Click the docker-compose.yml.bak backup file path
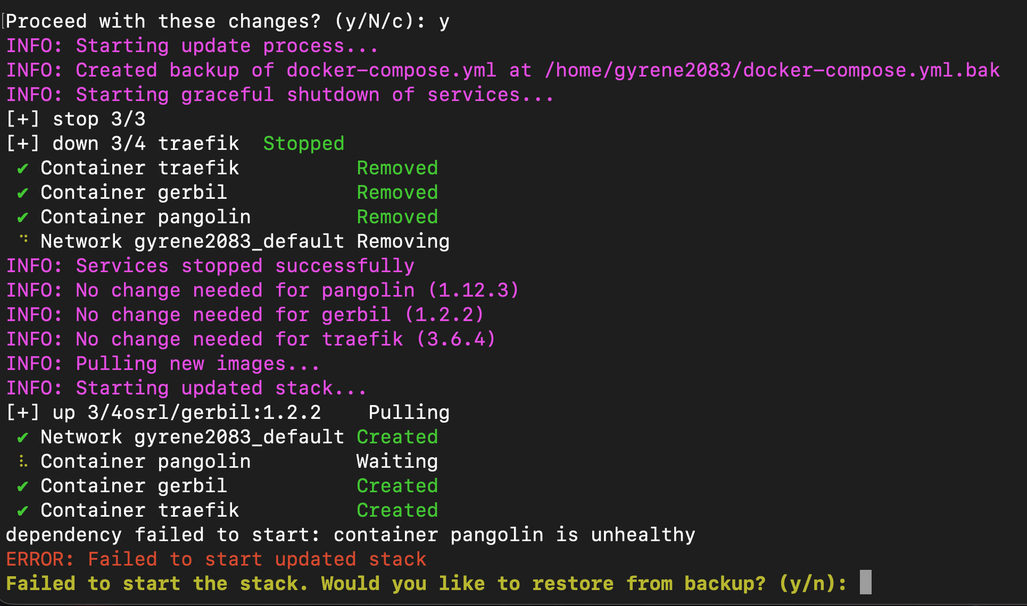1027x606 pixels. pyautogui.click(x=772, y=71)
